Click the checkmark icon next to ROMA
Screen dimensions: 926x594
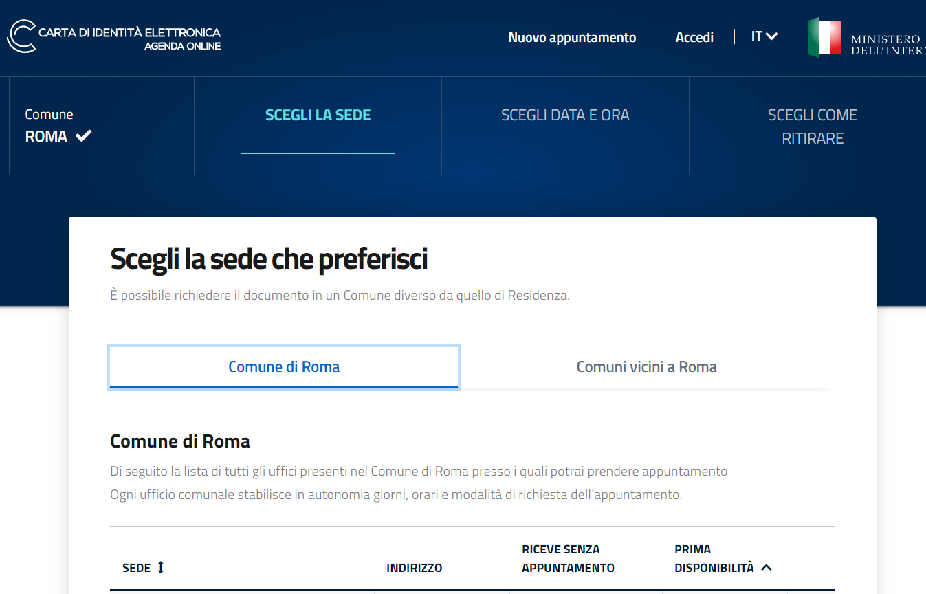pyautogui.click(x=84, y=136)
